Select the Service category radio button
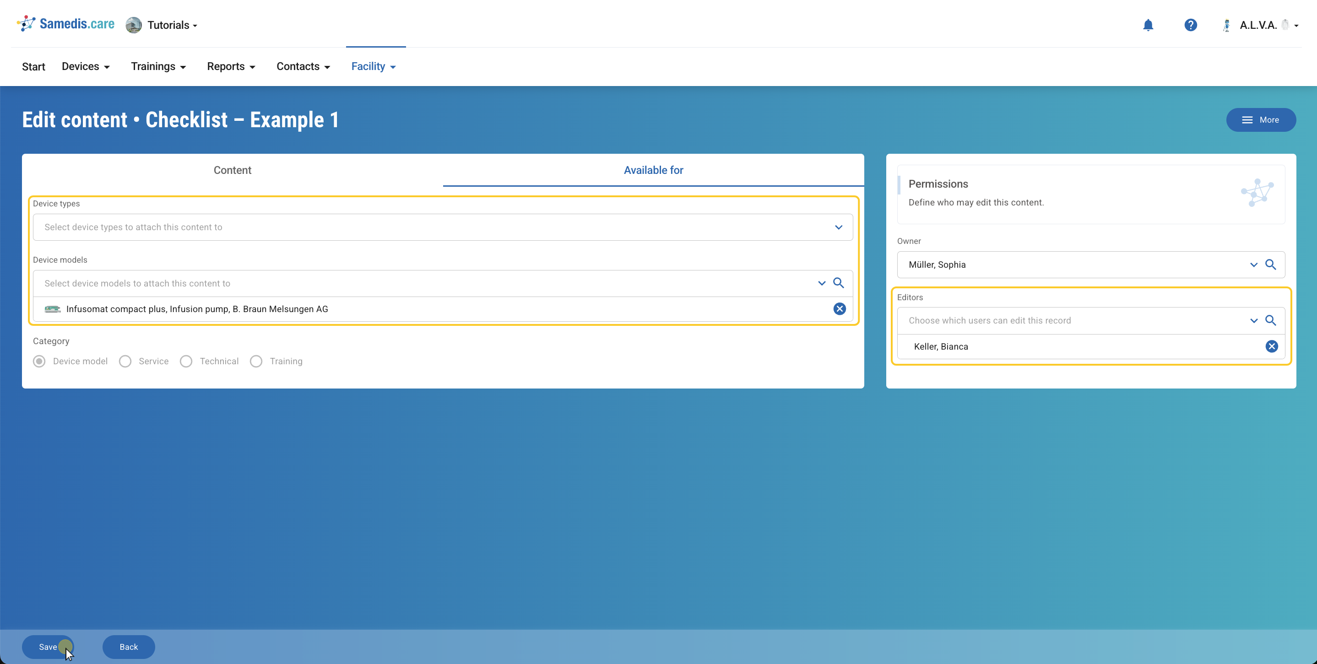Viewport: 1317px width, 664px height. tap(125, 362)
